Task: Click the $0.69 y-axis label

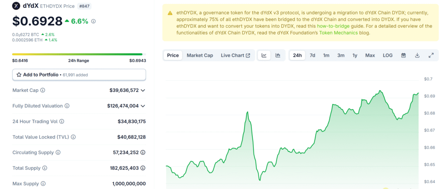Action: click(x=430, y=96)
